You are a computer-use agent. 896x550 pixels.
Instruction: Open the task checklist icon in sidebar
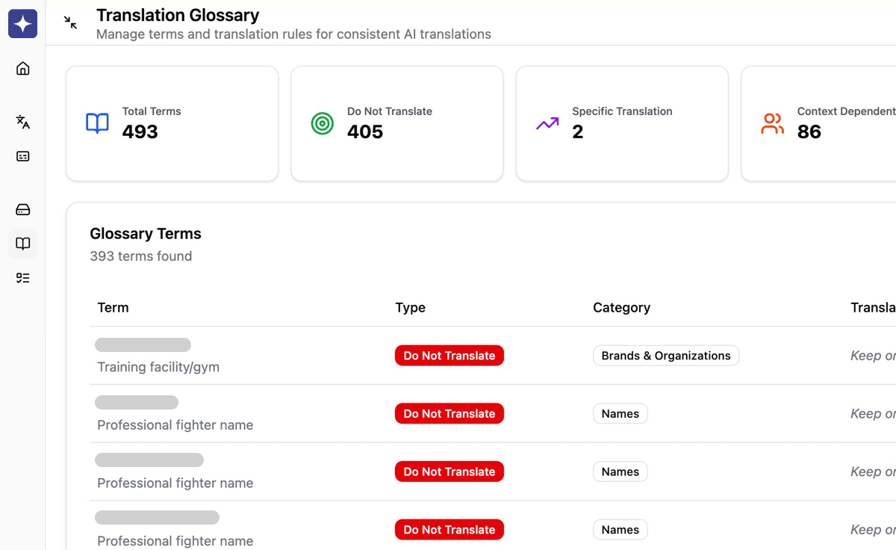tap(22, 277)
